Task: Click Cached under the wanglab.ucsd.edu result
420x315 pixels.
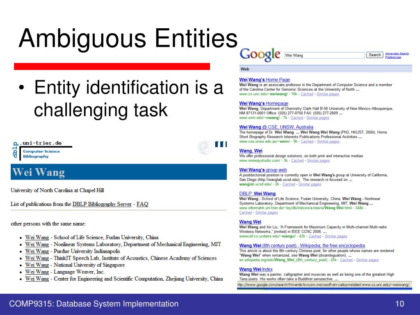Action: click(x=289, y=184)
